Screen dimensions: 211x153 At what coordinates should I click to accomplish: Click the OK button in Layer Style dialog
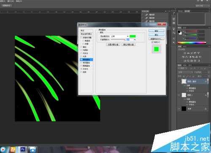pos(156,31)
